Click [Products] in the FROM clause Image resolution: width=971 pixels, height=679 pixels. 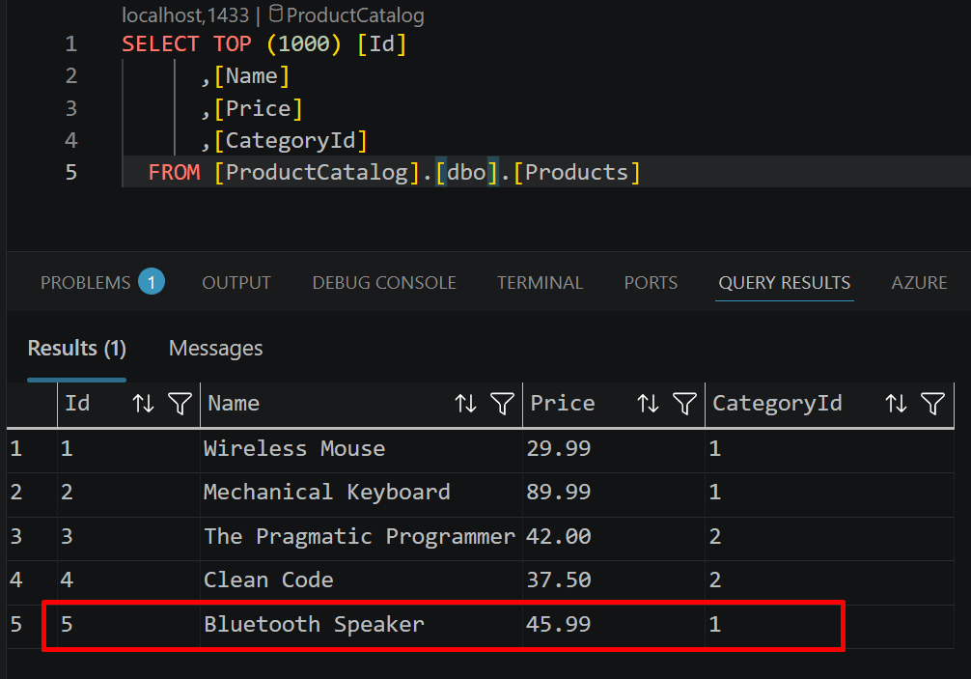(577, 172)
